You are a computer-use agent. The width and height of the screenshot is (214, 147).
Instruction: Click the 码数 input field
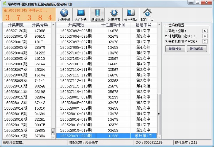click(x=205, y=31)
